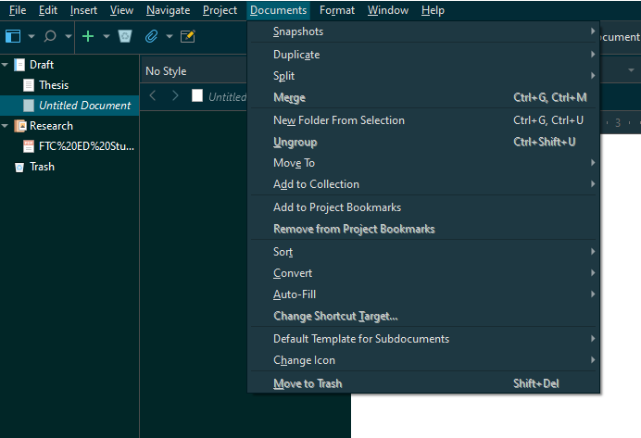The image size is (641, 438).
Task: Collapse the Draft folder in binder
Action: point(6,65)
